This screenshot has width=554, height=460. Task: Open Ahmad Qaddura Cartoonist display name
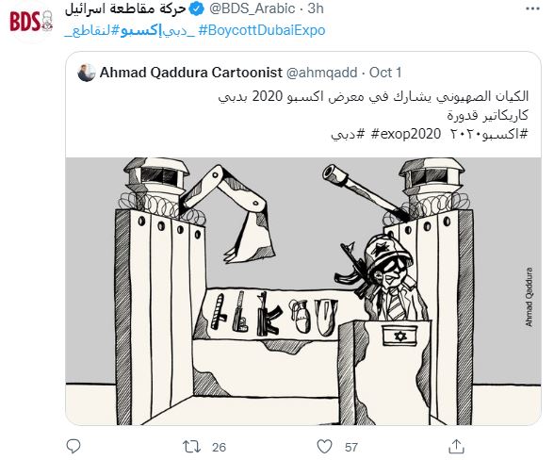[x=191, y=73]
